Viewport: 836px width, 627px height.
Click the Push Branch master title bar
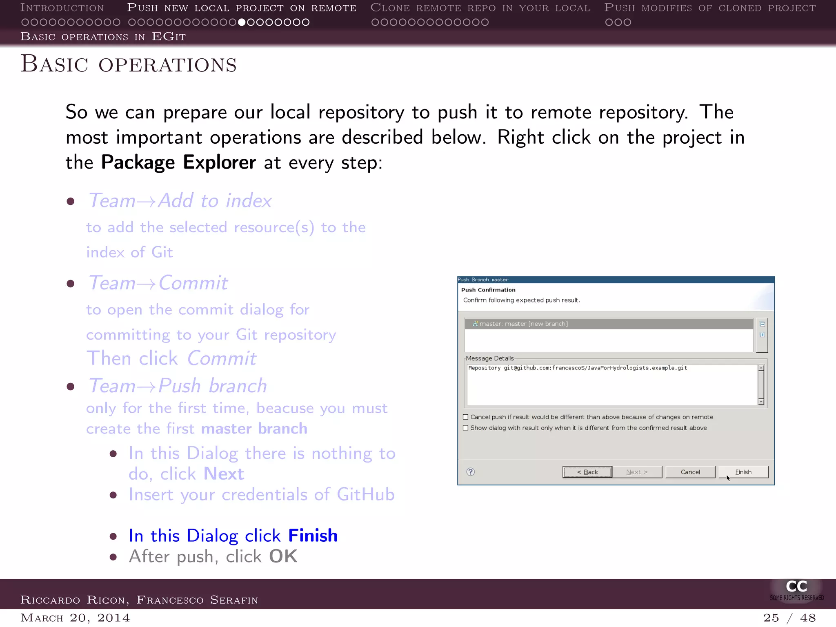click(616, 280)
